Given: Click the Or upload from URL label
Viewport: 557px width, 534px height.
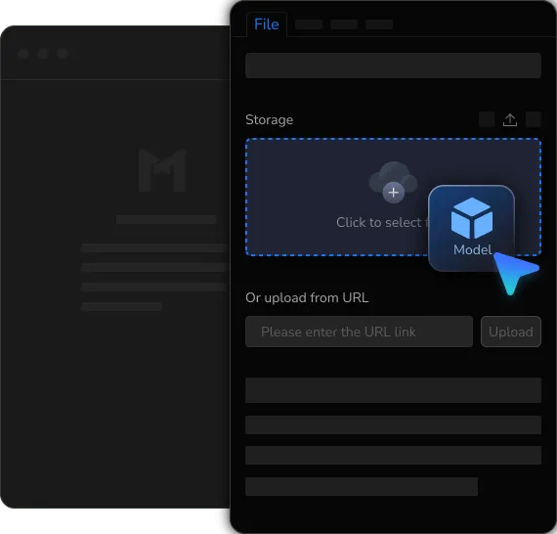Looking at the screenshot, I should [307, 297].
